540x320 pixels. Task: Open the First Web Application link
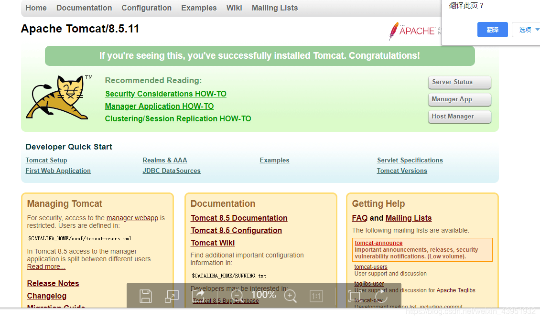[58, 171]
